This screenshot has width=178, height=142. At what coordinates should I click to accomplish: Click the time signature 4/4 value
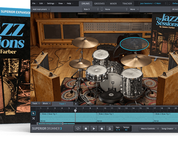[x=118, y=130]
